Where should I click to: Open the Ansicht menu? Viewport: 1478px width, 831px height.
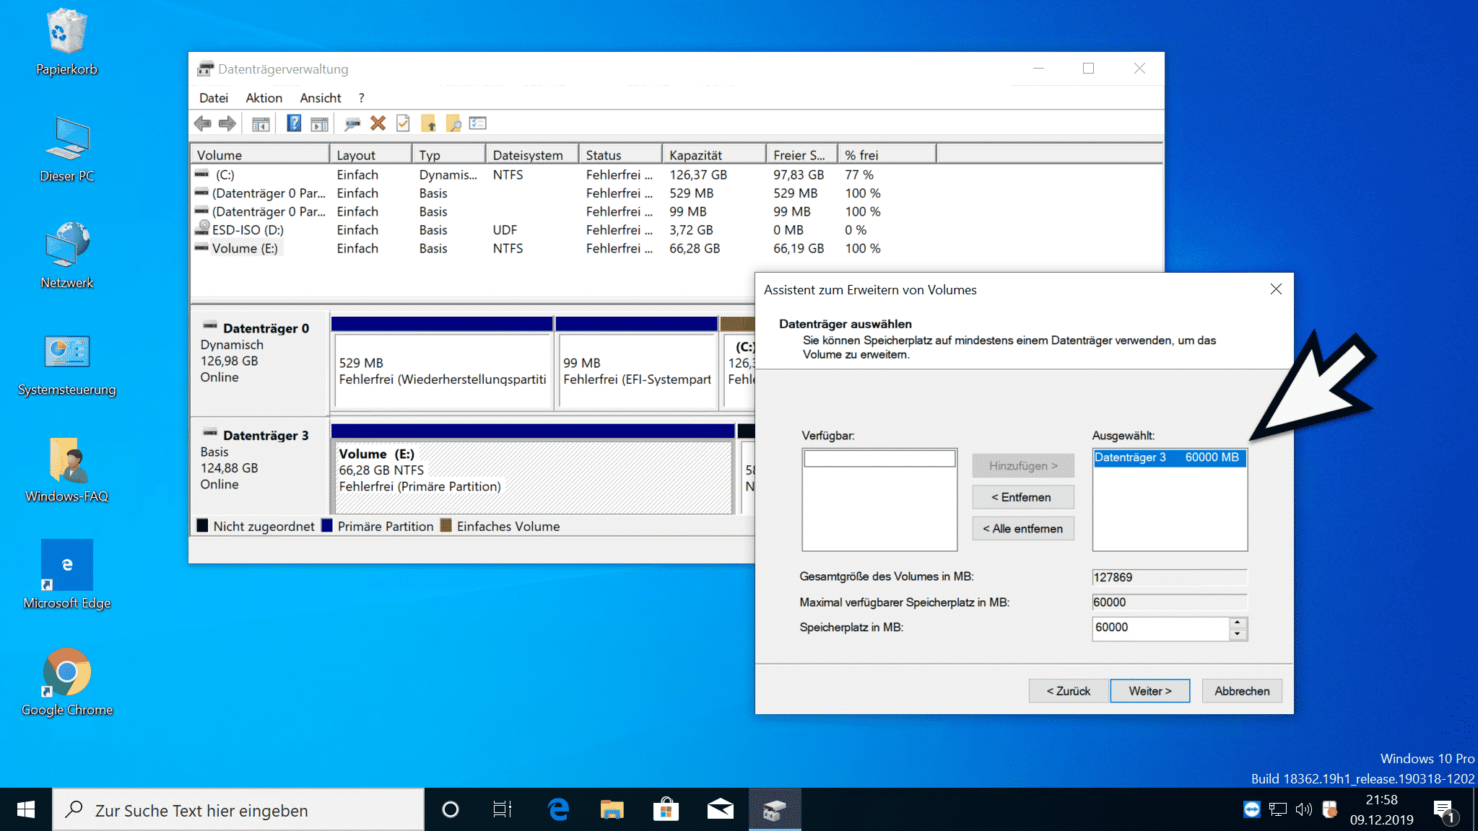(321, 98)
